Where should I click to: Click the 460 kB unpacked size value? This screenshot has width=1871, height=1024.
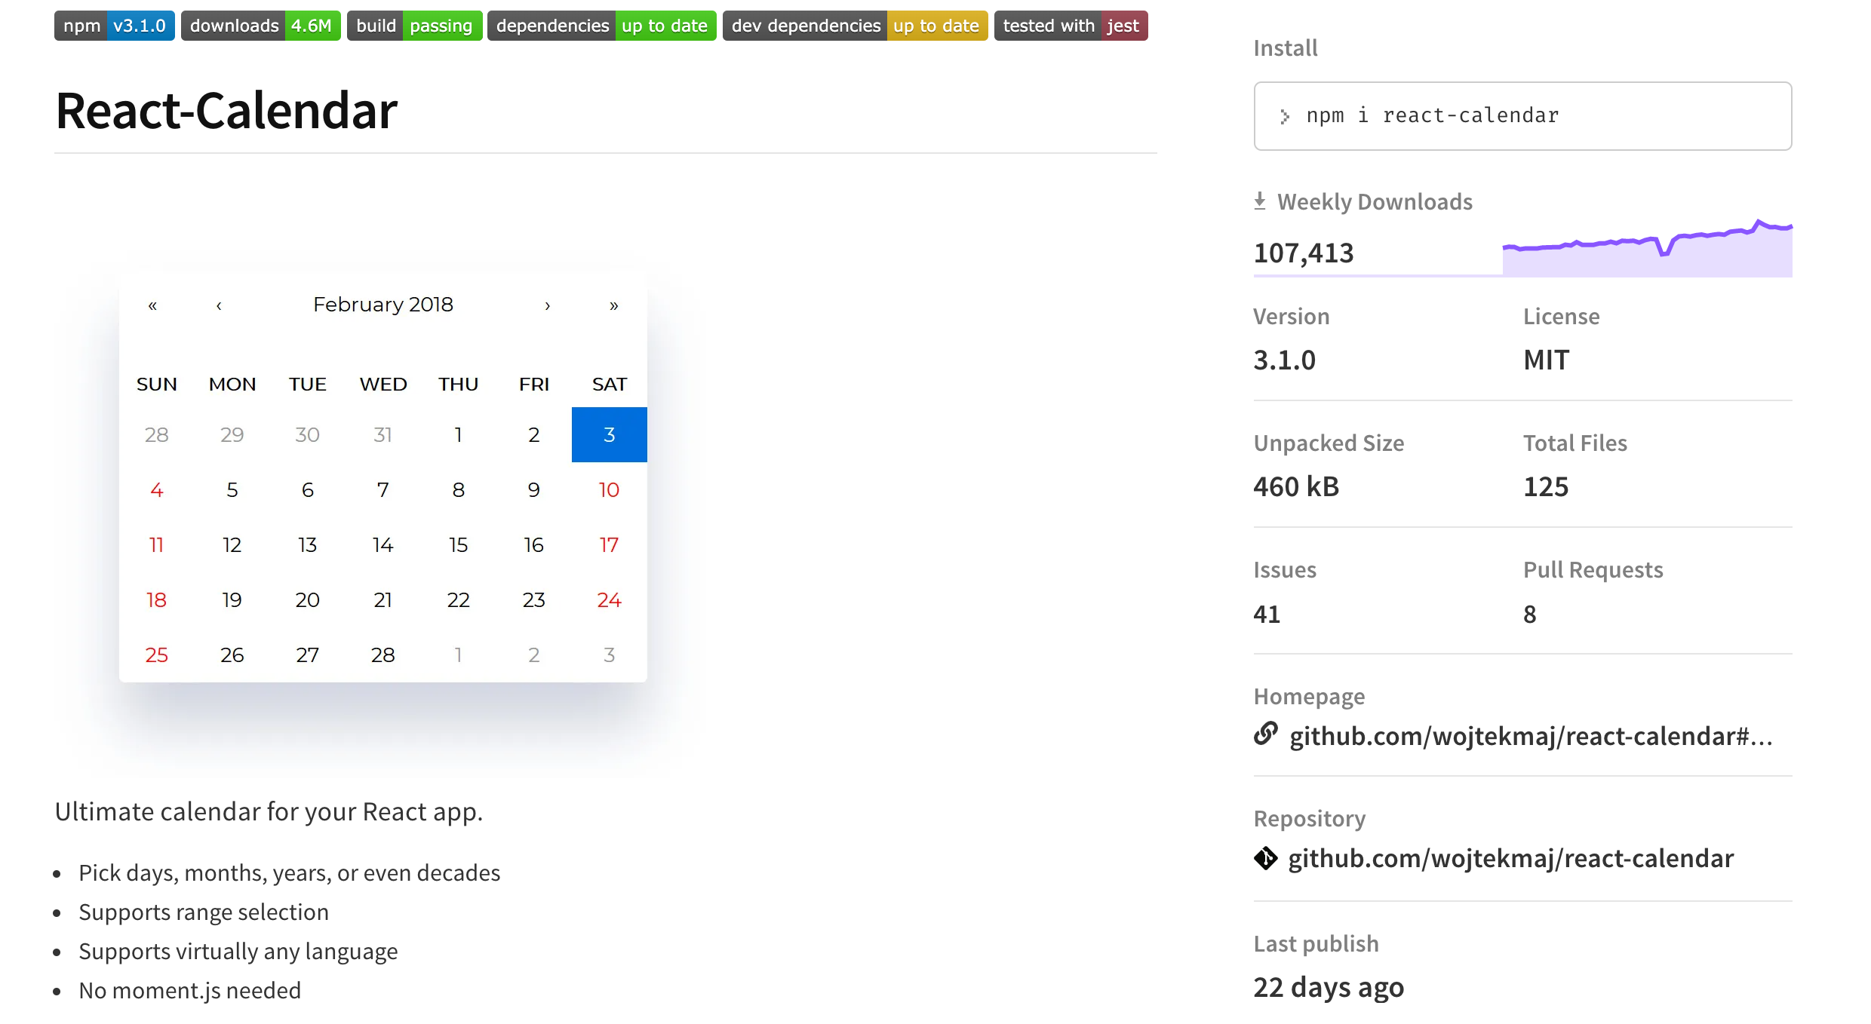pyautogui.click(x=1296, y=486)
